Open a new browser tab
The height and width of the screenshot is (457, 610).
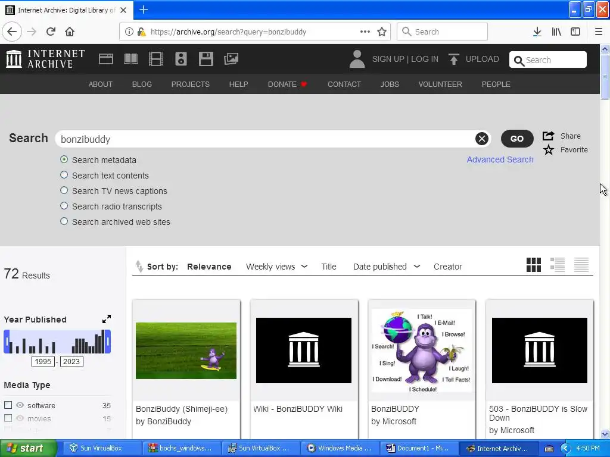(x=144, y=10)
